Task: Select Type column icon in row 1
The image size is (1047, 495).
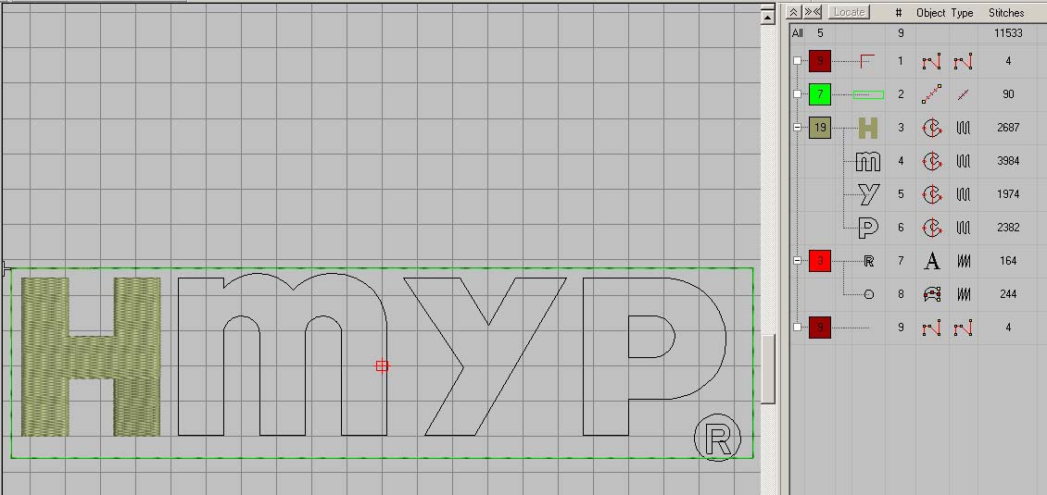Action: coord(963,61)
